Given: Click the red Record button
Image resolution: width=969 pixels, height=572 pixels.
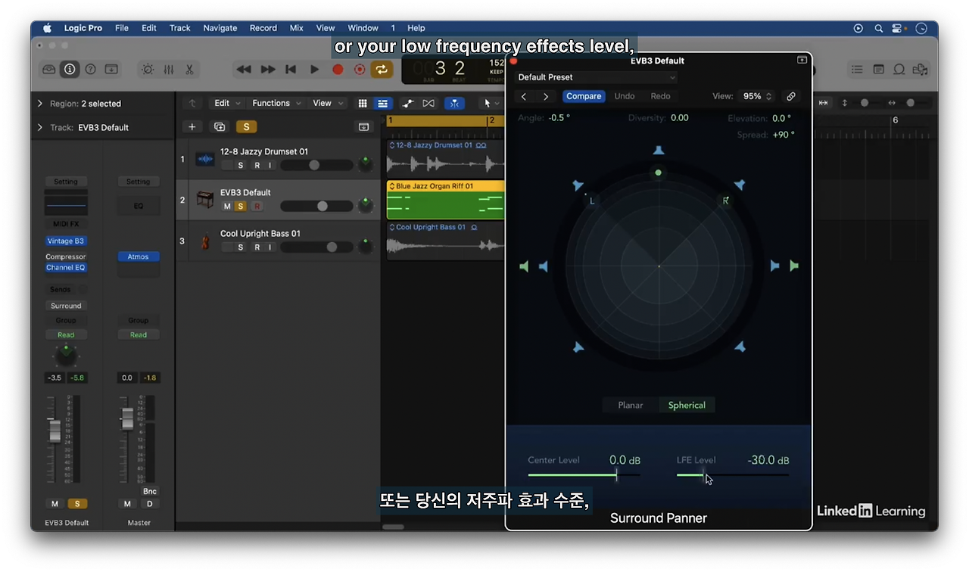Looking at the screenshot, I should pyautogui.click(x=338, y=69).
